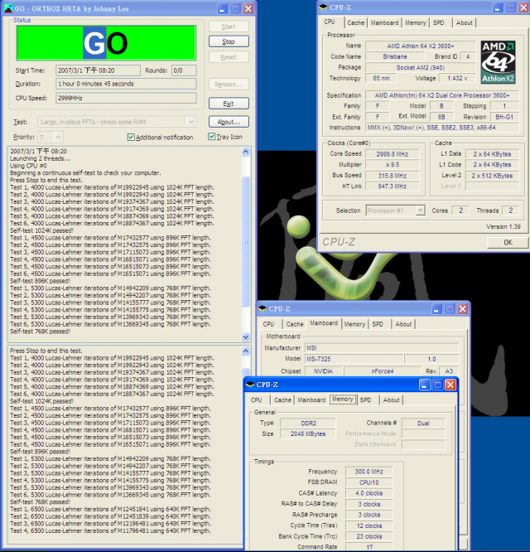Switch to Mainboard tab in top CPU-Z
The height and width of the screenshot is (552, 530).
coord(384,23)
